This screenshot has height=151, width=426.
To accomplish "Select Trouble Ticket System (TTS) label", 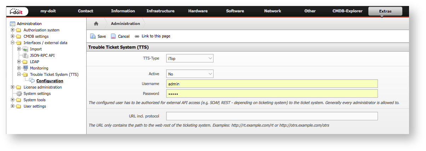I will point(54,74).
